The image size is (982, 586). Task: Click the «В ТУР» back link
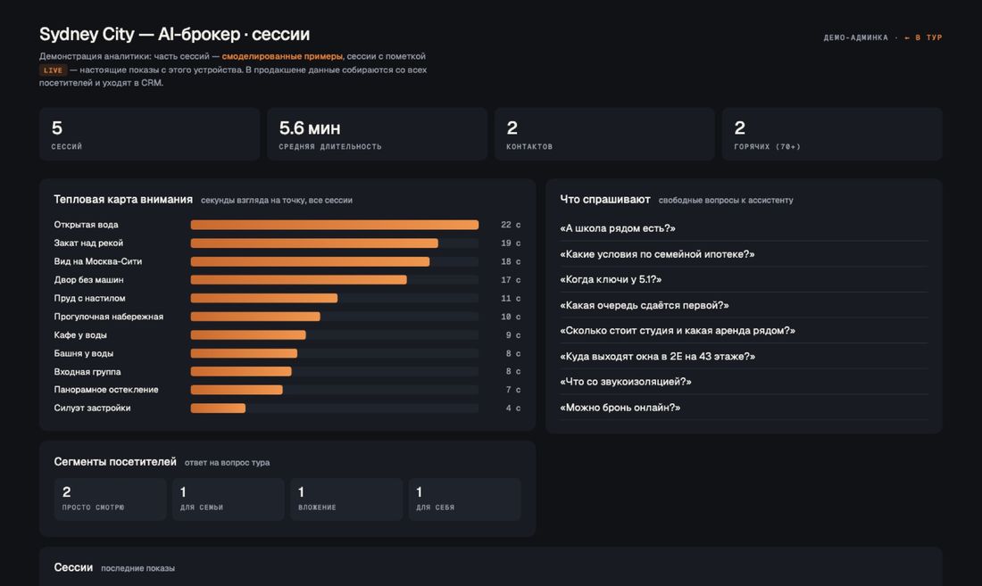click(x=923, y=37)
